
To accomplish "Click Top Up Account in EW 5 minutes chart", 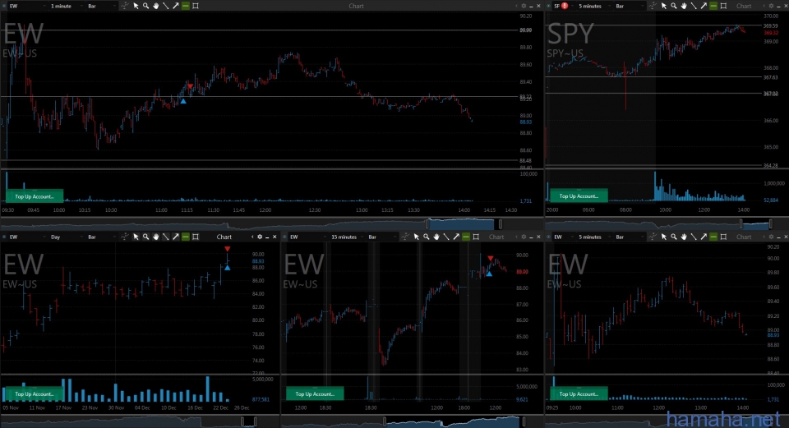I will (579, 393).
